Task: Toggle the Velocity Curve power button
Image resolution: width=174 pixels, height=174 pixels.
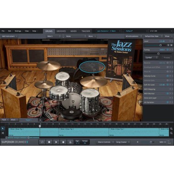Action: pyautogui.click(x=168, y=76)
